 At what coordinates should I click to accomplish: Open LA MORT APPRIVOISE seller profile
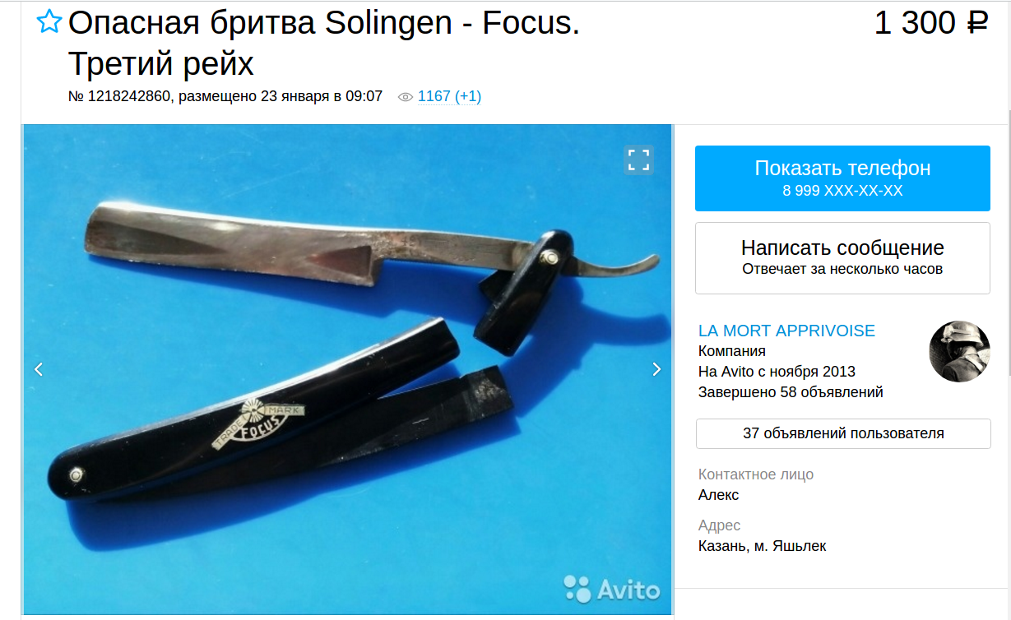pos(786,331)
